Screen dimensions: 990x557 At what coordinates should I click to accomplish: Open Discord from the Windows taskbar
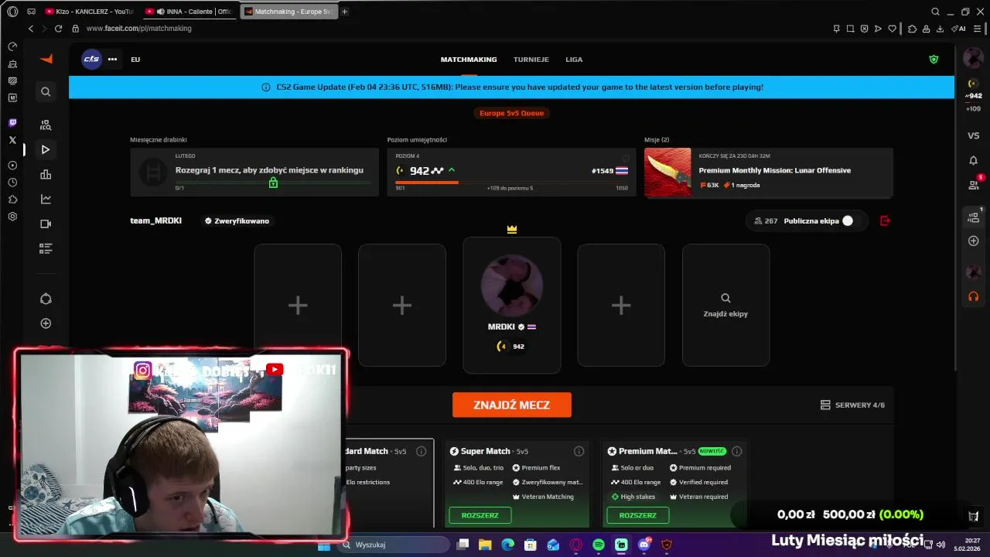coord(643,545)
